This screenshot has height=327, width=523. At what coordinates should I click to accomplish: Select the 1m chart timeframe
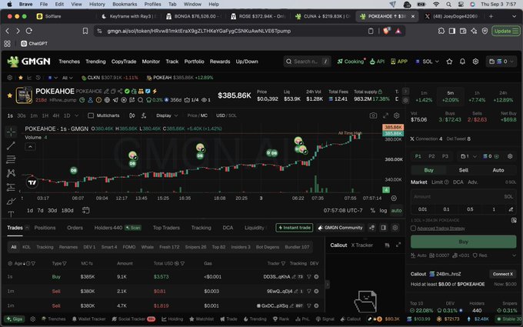34,115
